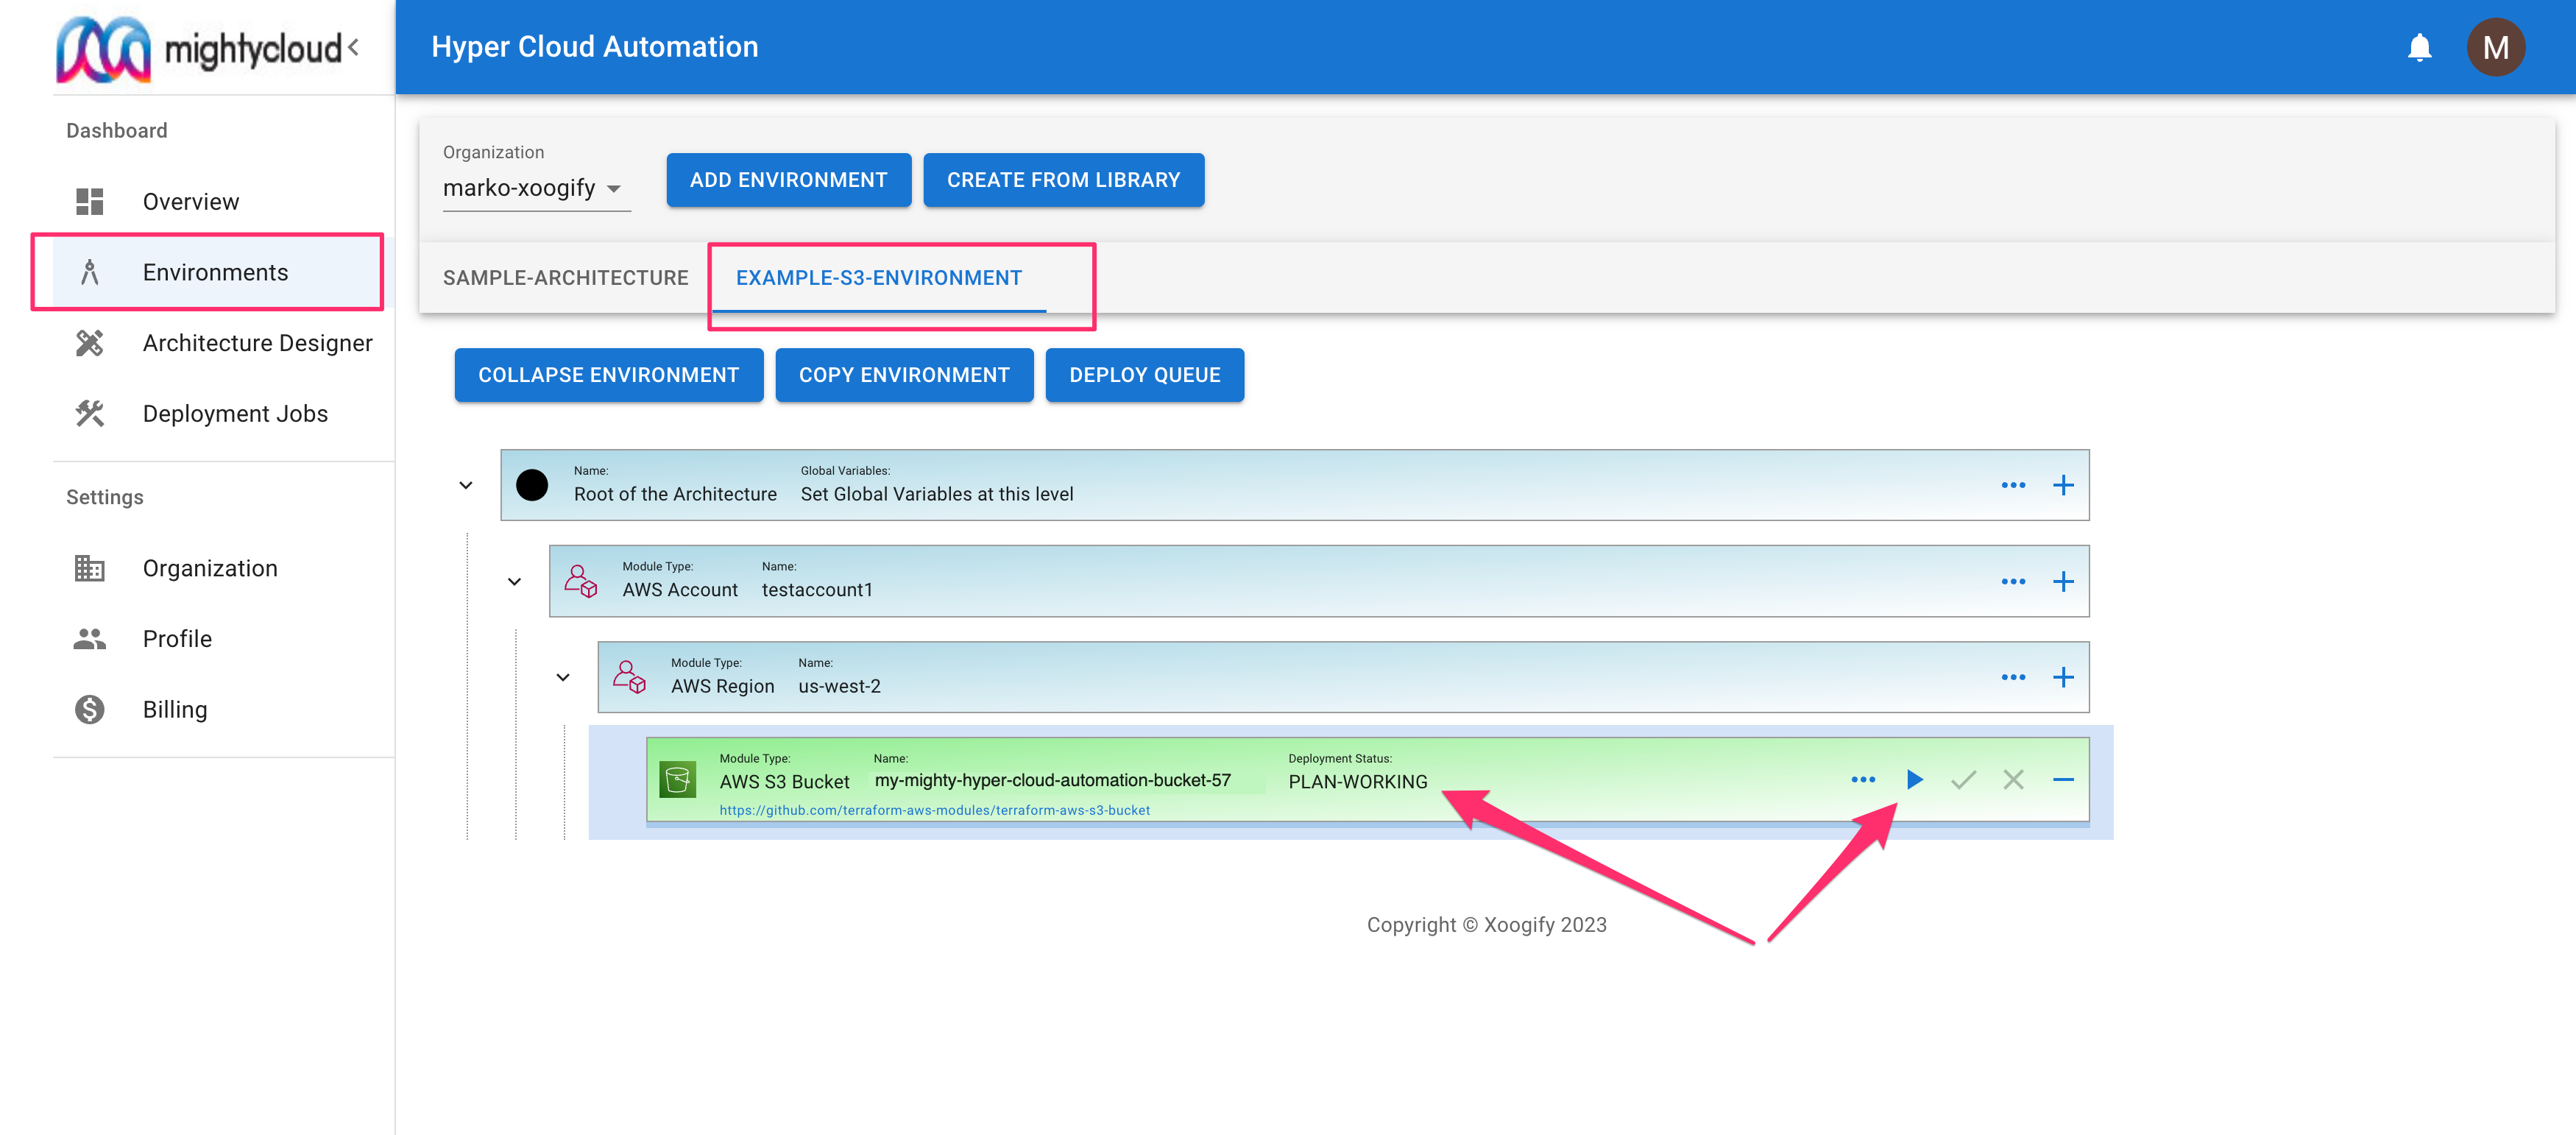Collapse Root of the Architecture chevron
Image resolution: width=2576 pixels, height=1135 pixels.
click(x=466, y=486)
